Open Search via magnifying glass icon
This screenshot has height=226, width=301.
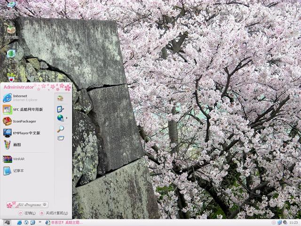(60, 129)
